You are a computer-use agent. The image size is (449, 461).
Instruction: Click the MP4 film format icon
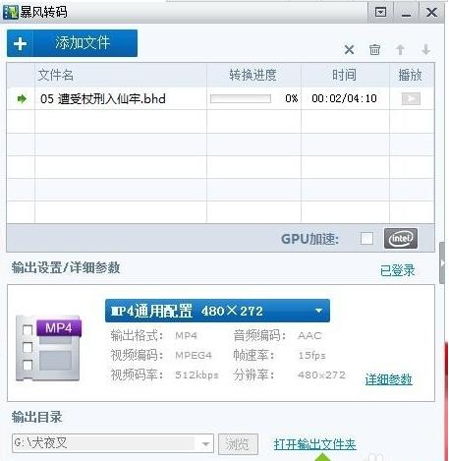pyautogui.click(x=48, y=348)
